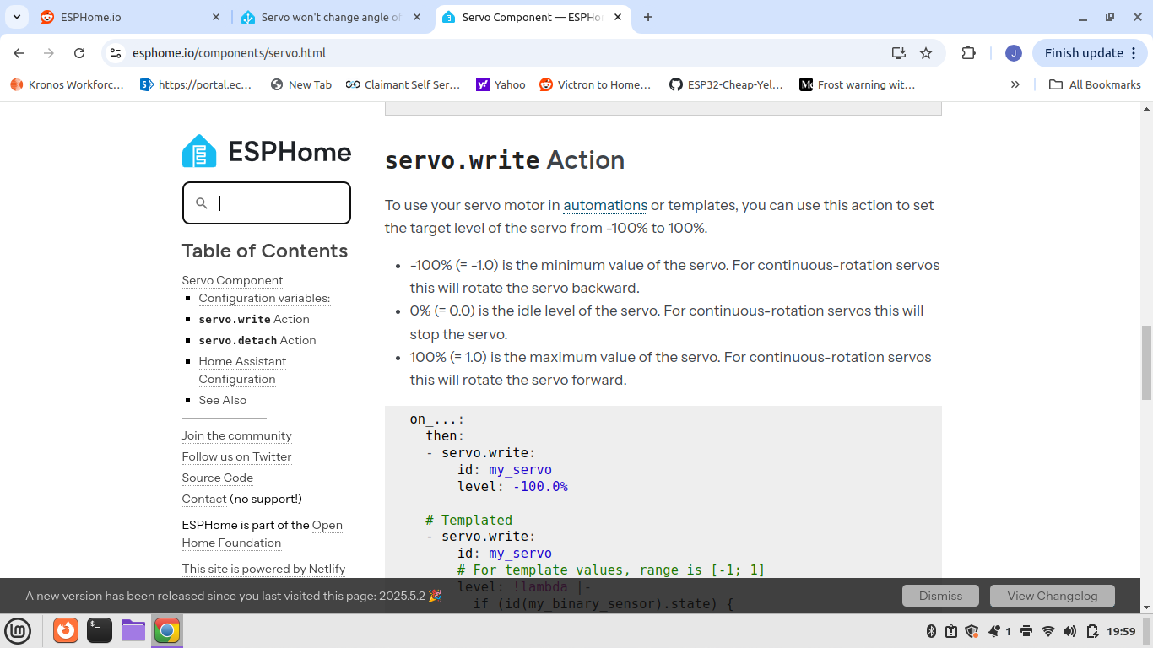This screenshot has width=1153, height=648.
Task: Jump to See Also section
Action: coord(223,400)
